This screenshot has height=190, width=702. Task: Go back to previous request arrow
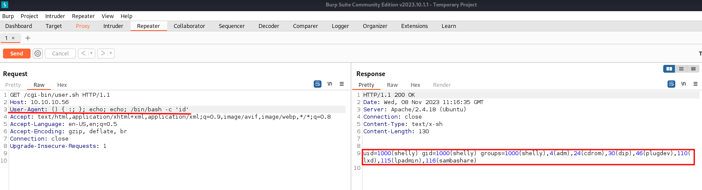click(83, 53)
